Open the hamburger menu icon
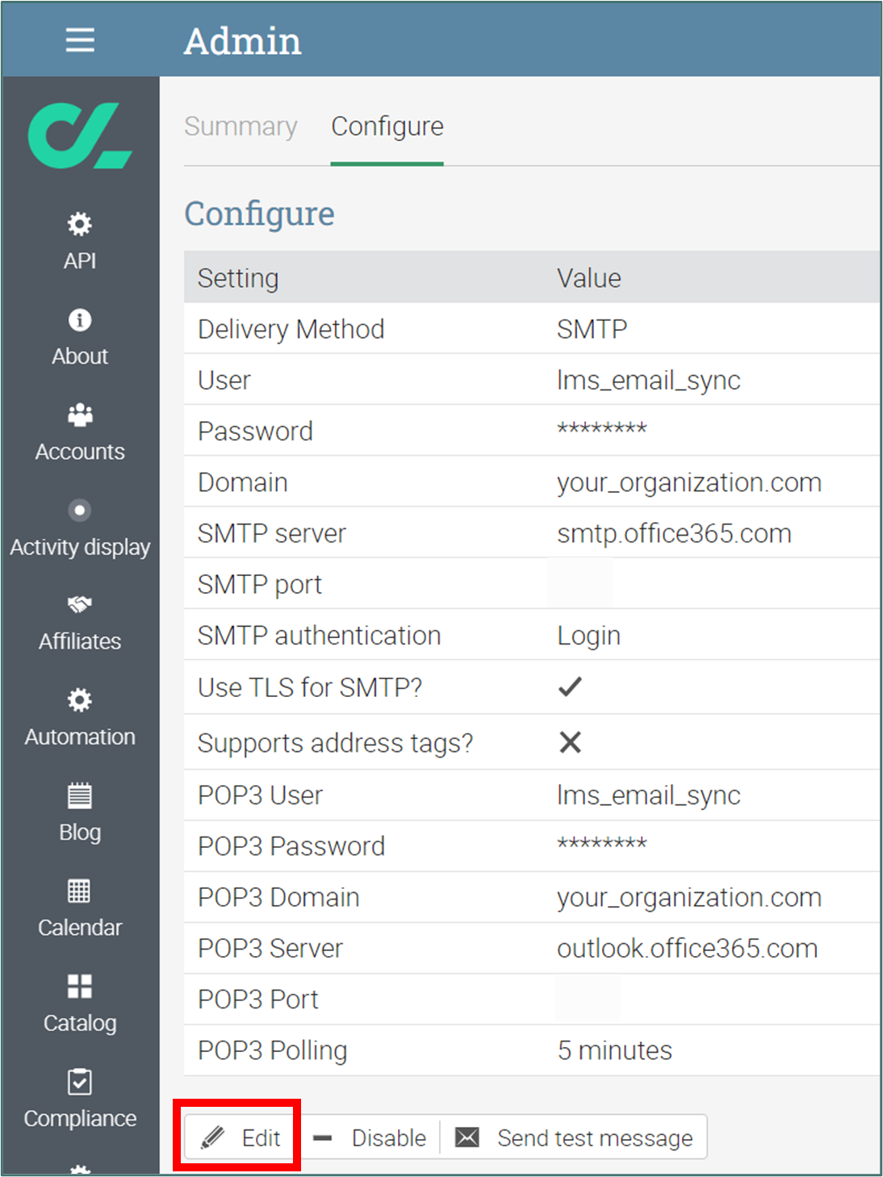 (x=80, y=40)
